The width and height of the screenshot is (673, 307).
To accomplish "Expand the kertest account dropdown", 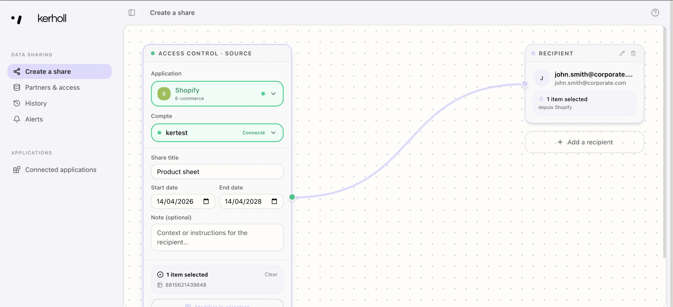I will pos(273,133).
